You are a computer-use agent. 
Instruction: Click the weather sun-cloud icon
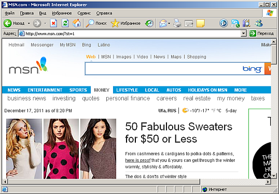click(185, 111)
